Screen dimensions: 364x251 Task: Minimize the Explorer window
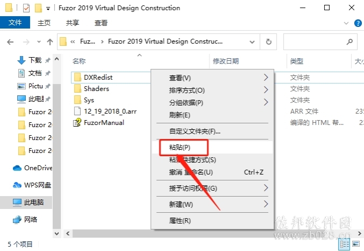[303, 8]
